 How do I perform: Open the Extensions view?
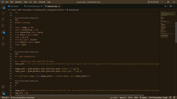click(x=3, y=32)
